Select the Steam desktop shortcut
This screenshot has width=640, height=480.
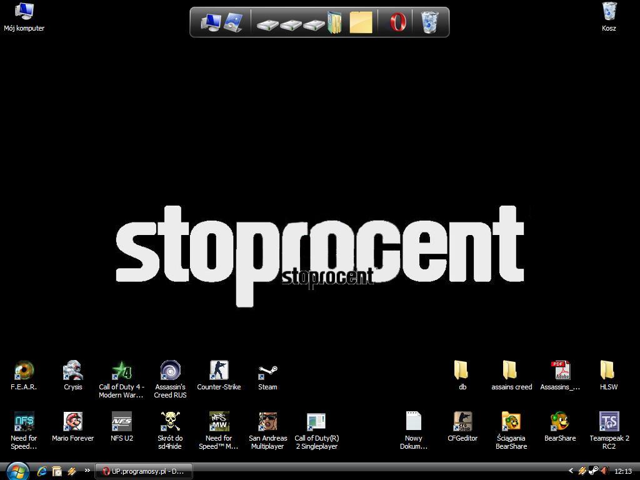pos(267,376)
